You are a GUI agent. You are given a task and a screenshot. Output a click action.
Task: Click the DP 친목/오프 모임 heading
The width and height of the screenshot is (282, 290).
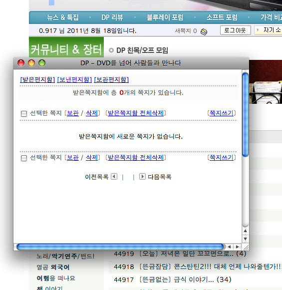pyautogui.click(x=142, y=50)
